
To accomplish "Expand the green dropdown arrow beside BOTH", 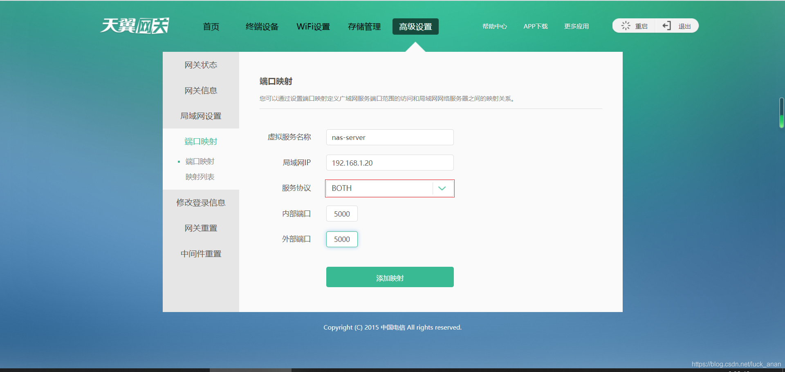I will coord(442,188).
